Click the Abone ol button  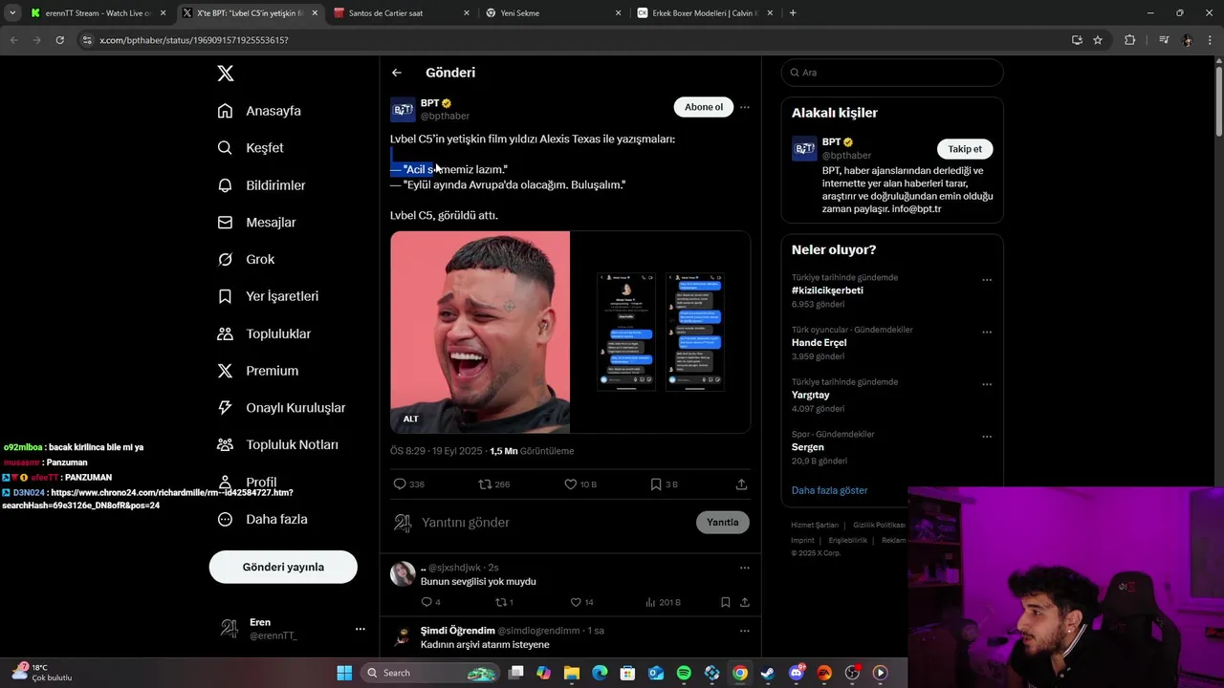point(704,107)
